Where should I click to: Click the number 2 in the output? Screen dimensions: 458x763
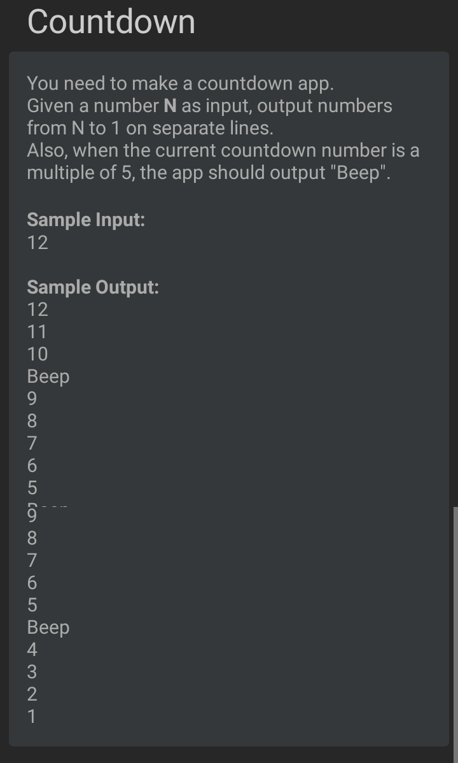tap(32, 694)
